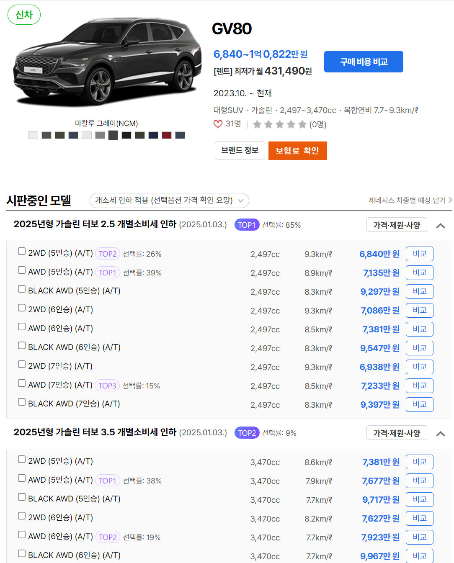Click 비교 for 3.5 2WD 7,627만 원

click(420, 518)
